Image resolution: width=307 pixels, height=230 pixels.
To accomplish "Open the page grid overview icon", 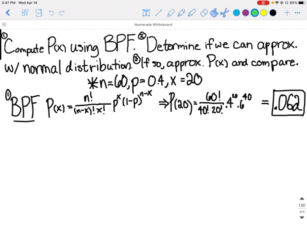I will [x=25, y=13].
